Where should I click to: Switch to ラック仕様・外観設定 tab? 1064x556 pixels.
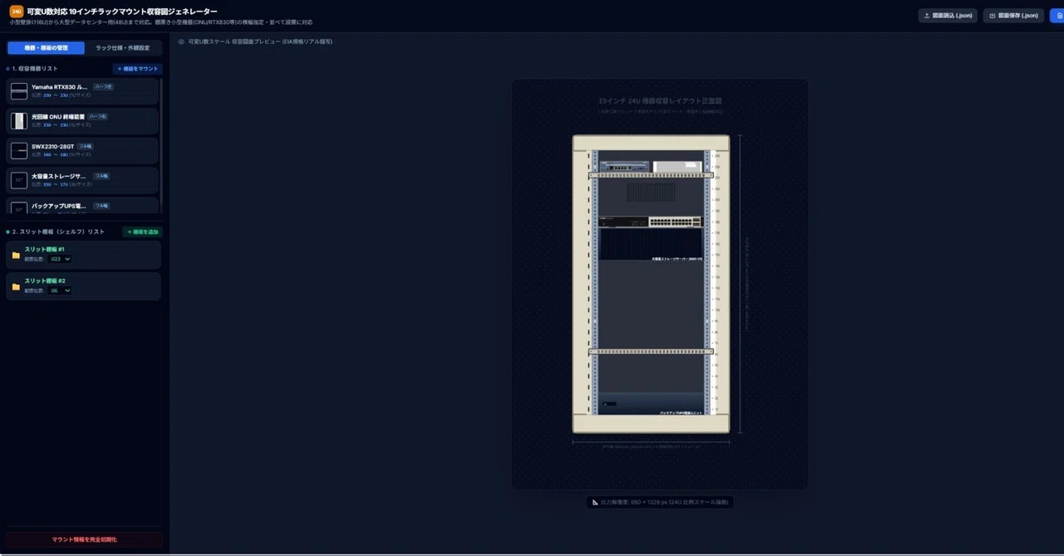click(x=123, y=48)
